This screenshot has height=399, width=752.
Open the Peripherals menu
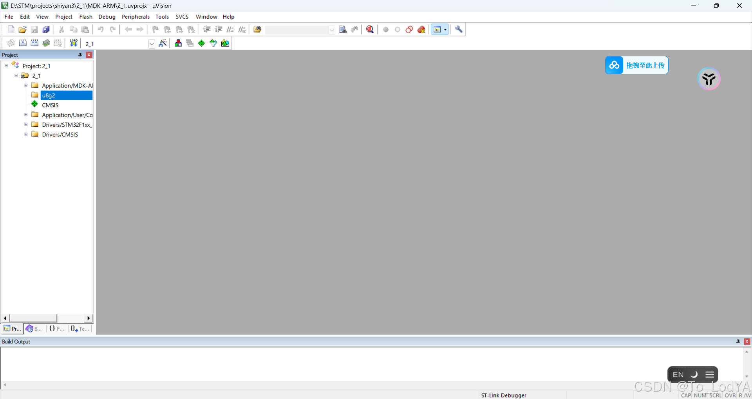pos(136,17)
